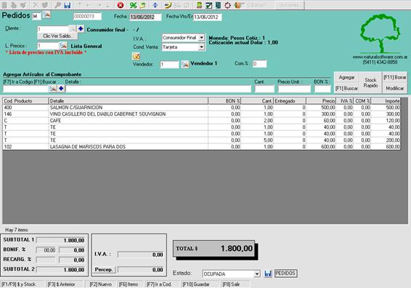Click the yellow checkmark note icon above Vendedor
The width and height of the screenshot is (411, 288).
click(136, 56)
